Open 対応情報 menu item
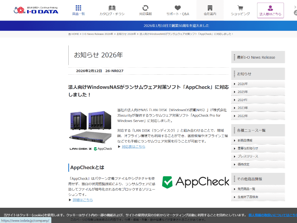297x223 pixels. click(x=145, y=10)
